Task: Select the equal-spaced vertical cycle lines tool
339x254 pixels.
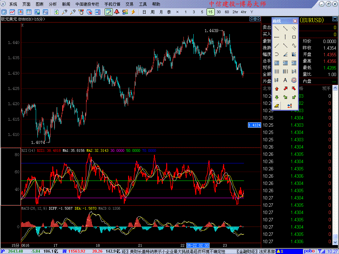Action: 277,71
